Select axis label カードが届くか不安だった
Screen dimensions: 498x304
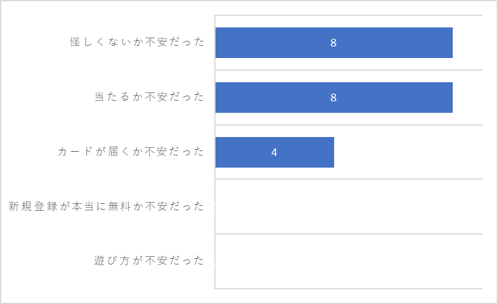(x=131, y=152)
